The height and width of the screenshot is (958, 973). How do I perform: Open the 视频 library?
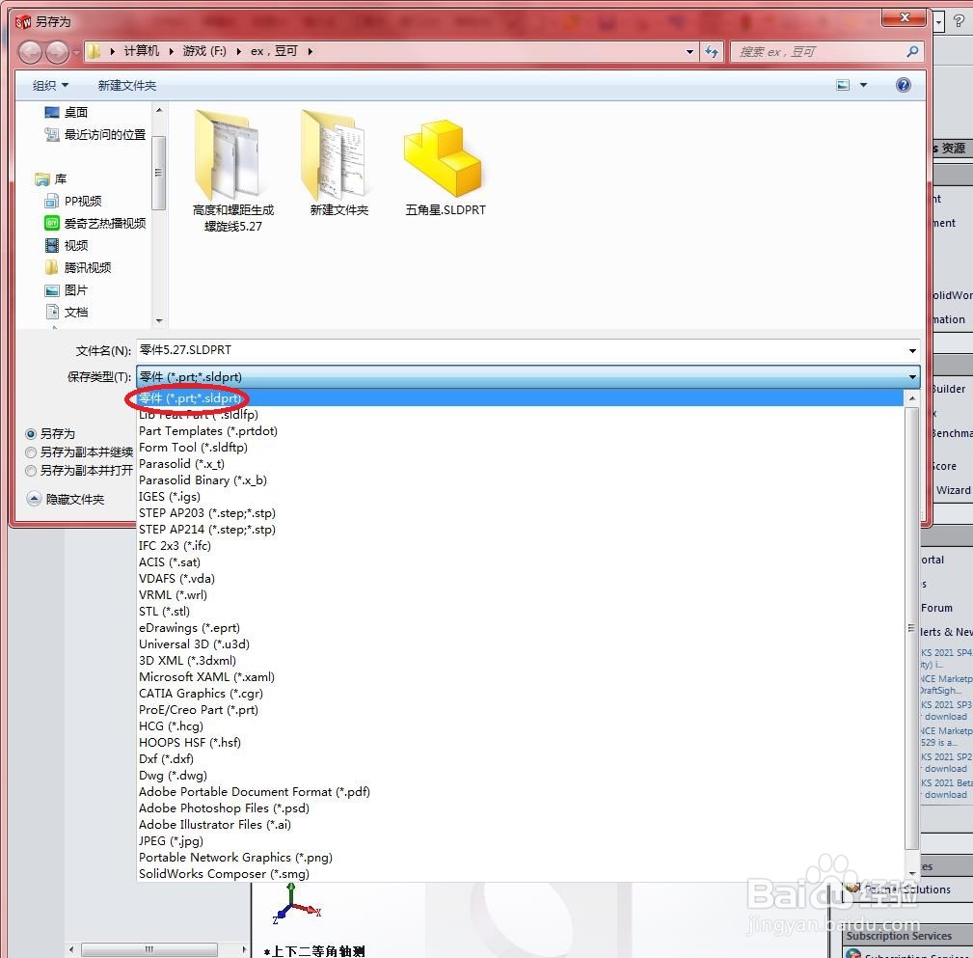pos(67,246)
